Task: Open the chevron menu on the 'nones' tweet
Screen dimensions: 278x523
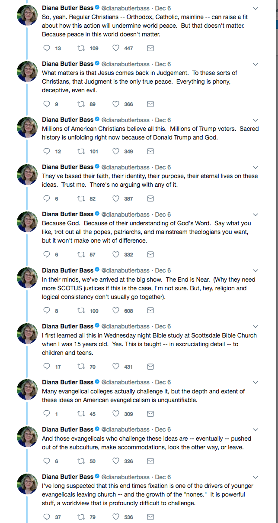Action: coord(256,477)
